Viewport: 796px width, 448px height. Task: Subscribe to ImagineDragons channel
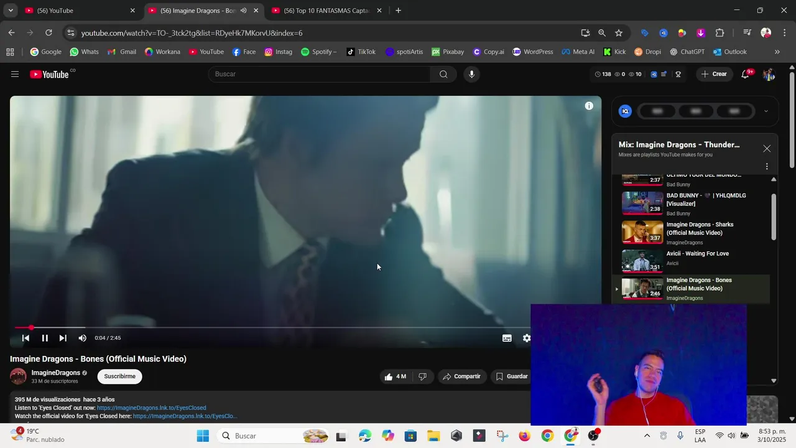[x=119, y=376]
